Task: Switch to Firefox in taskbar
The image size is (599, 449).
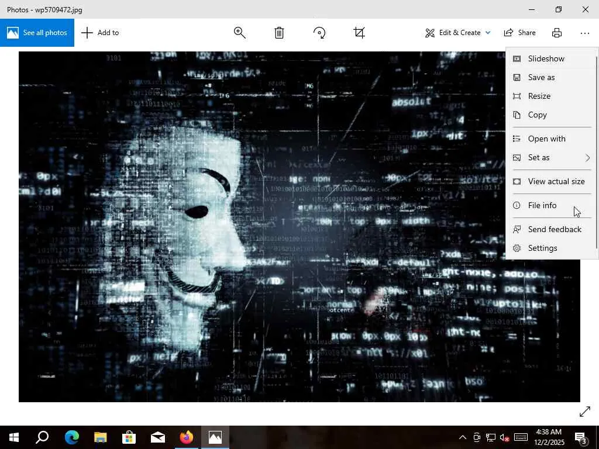Action: 187,437
